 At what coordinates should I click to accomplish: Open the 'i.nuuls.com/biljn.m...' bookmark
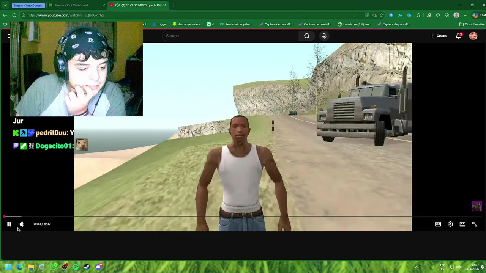coord(354,24)
